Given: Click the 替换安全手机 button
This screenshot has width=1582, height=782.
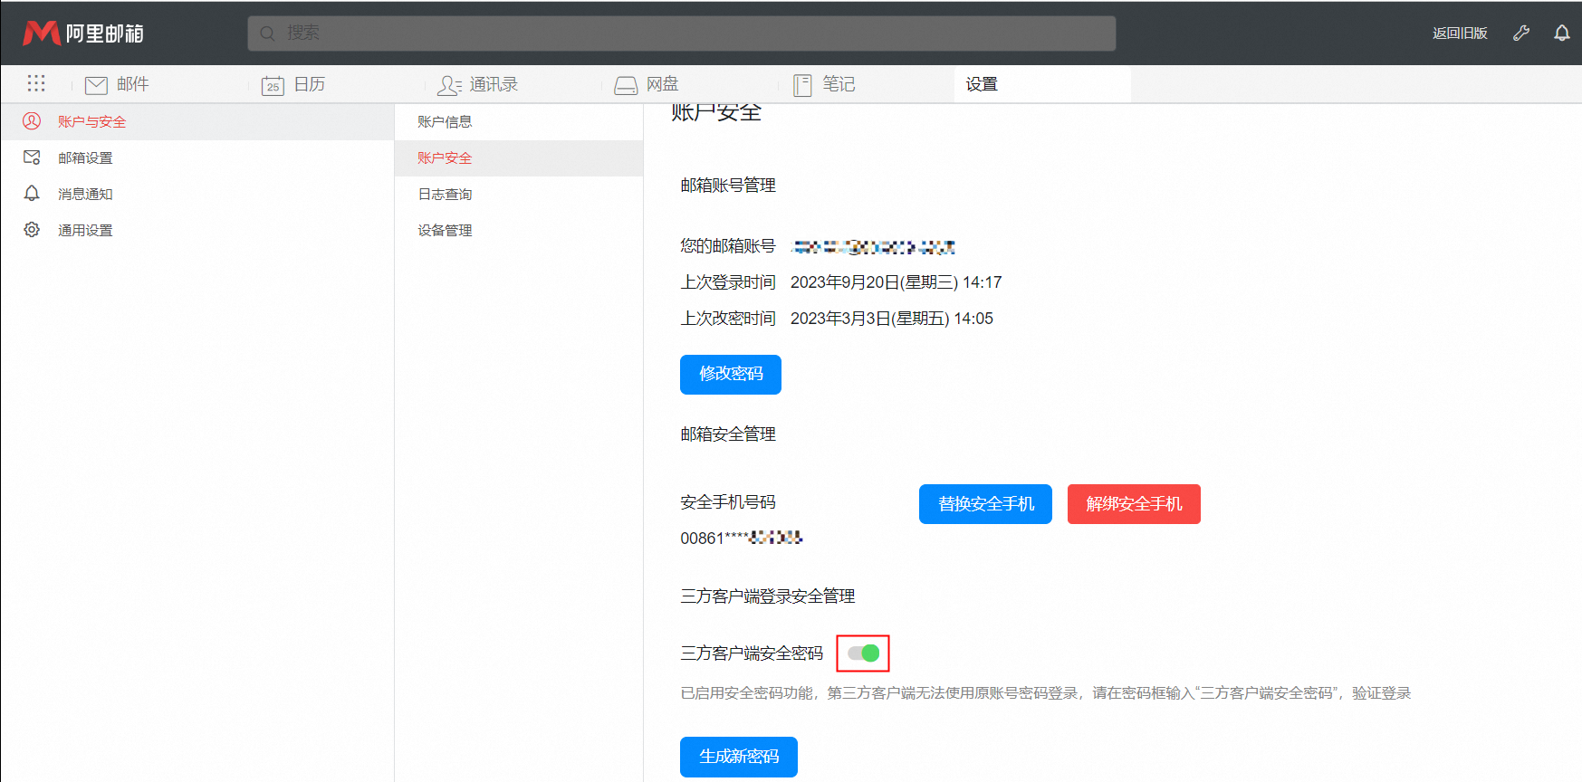Looking at the screenshot, I should (985, 504).
